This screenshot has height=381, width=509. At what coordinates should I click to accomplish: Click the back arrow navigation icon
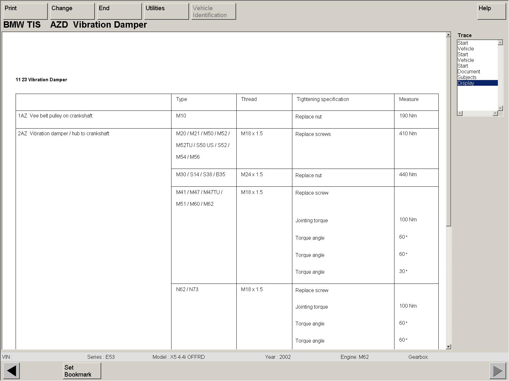(x=11, y=371)
